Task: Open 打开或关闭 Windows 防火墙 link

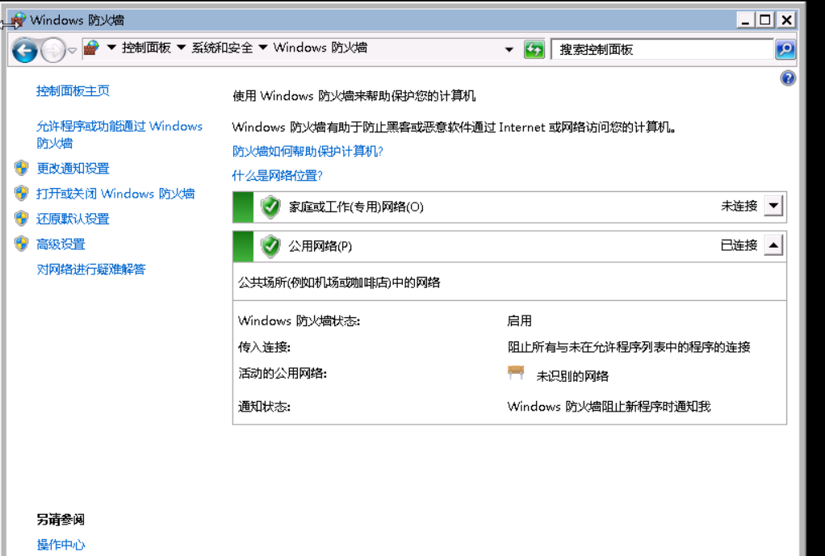Action: click(x=115, y=194)
